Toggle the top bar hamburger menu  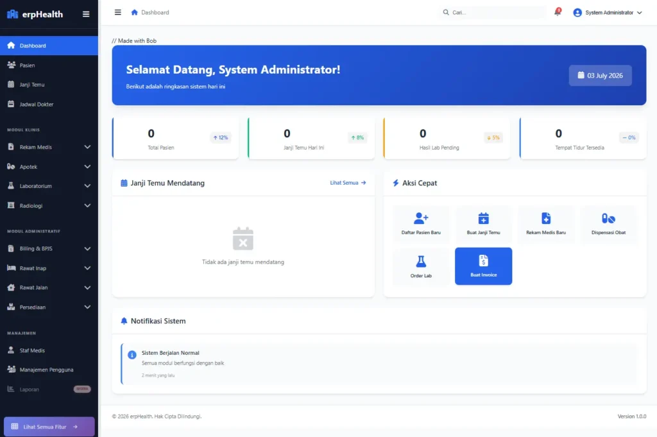pos(118,12)
